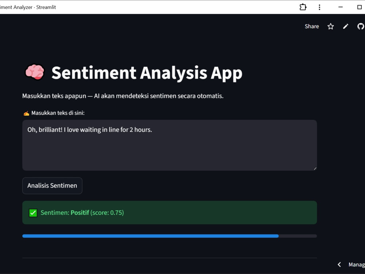Click the Share button
Screen dimensions: 365x274
click(x=312, y=26)
